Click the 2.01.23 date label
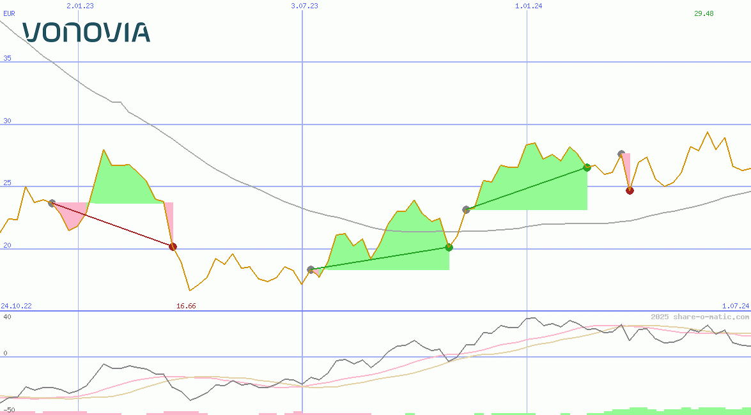 80,6
